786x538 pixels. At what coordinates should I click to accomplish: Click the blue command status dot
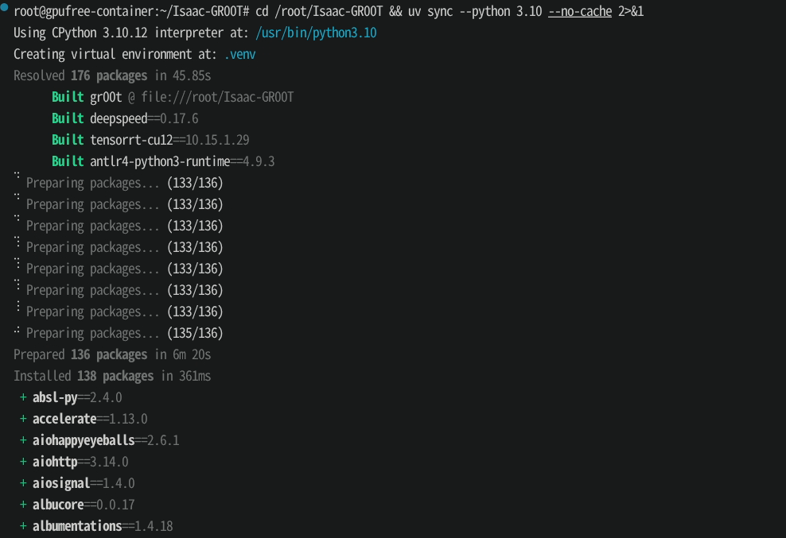(4, 6)
